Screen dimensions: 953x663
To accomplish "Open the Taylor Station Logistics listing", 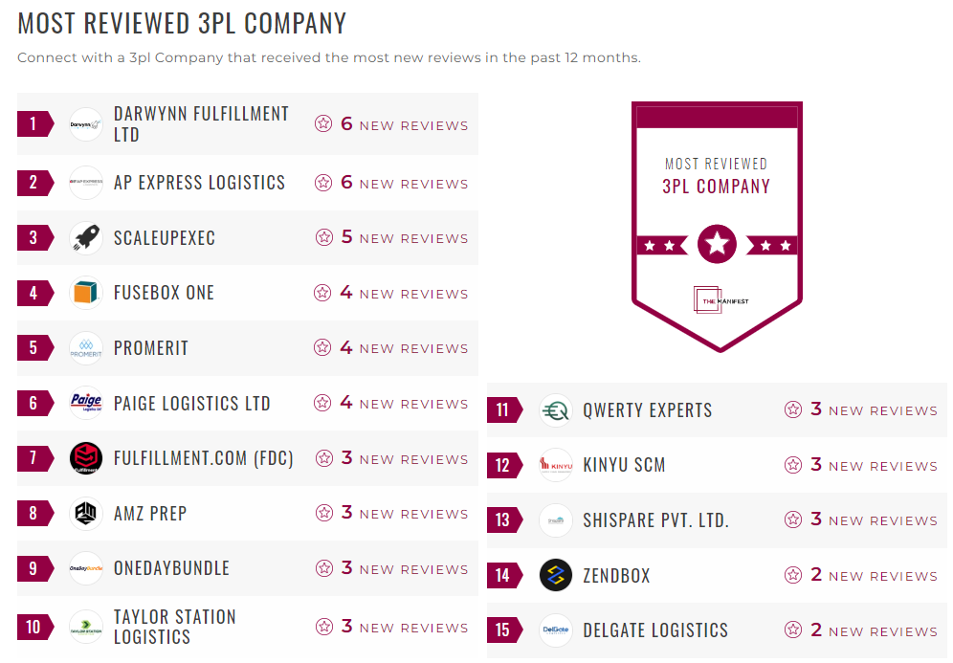I will (174, 627).
